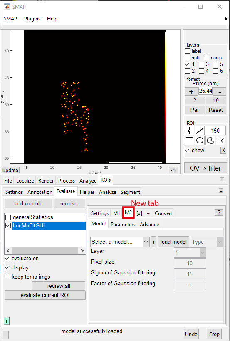Open the Plugins menu
The image size is (230, 341).
click(x=32, y=19)
